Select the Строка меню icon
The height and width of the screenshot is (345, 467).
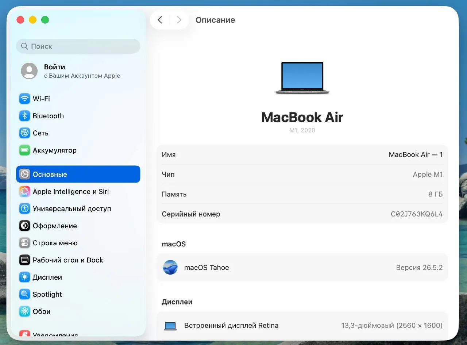24,243
